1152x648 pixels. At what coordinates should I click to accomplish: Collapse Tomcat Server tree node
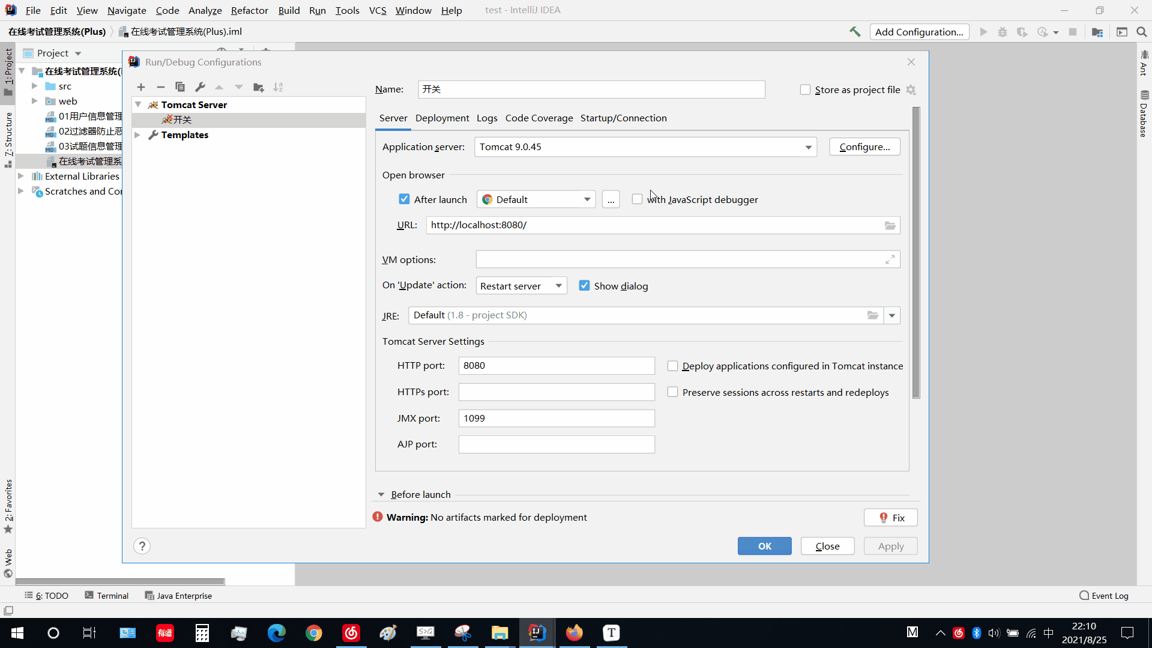138,104
